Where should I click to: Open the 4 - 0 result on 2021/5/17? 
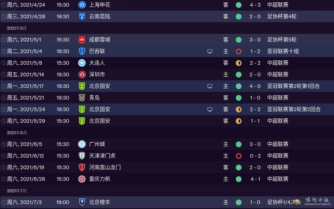[255, 86]
